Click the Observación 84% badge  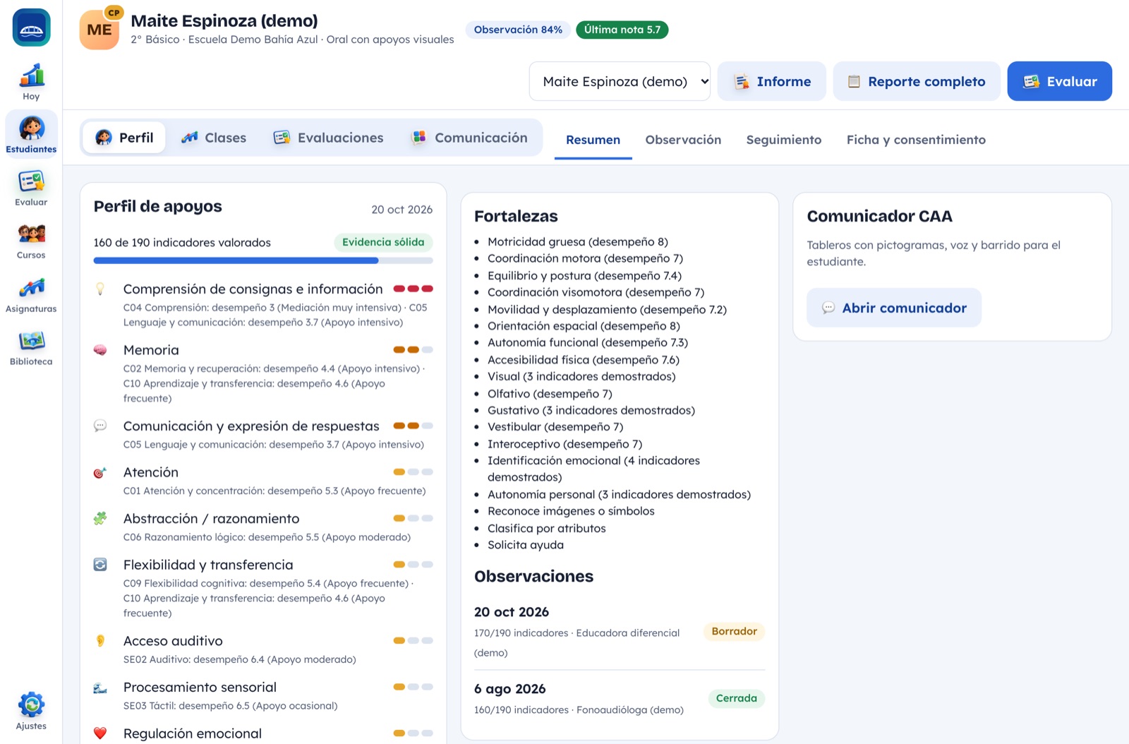(x=518, y=30)
